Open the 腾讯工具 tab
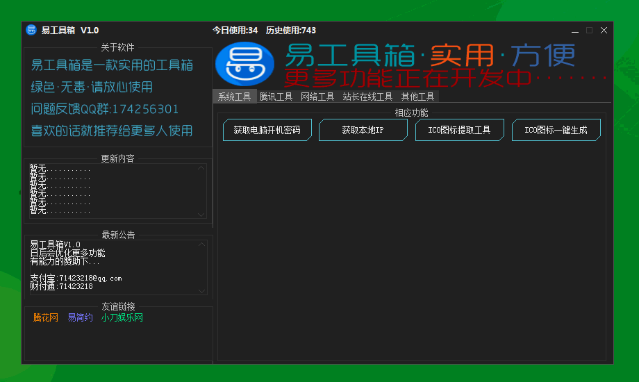 pyautogui.click(x=276, y=97)
